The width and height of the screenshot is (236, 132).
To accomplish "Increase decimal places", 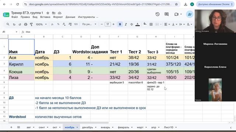I will point(70,24).
